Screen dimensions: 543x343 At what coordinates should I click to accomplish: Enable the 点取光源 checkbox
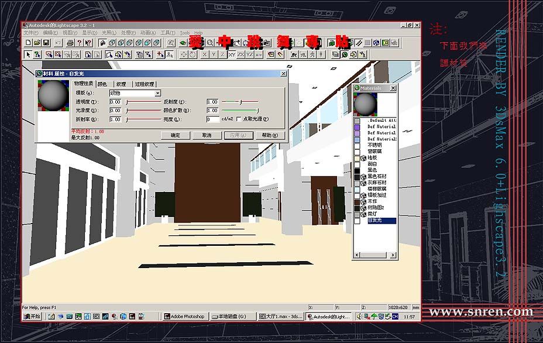(x=239, y=119)
